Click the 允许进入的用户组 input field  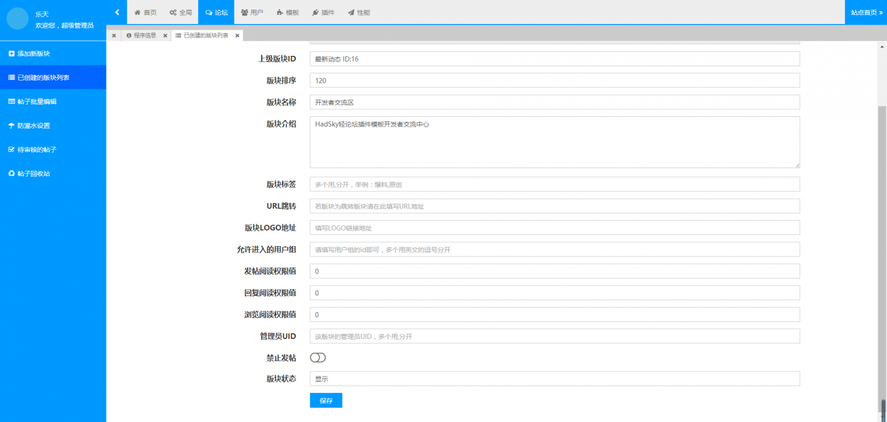tap(555, 249)
